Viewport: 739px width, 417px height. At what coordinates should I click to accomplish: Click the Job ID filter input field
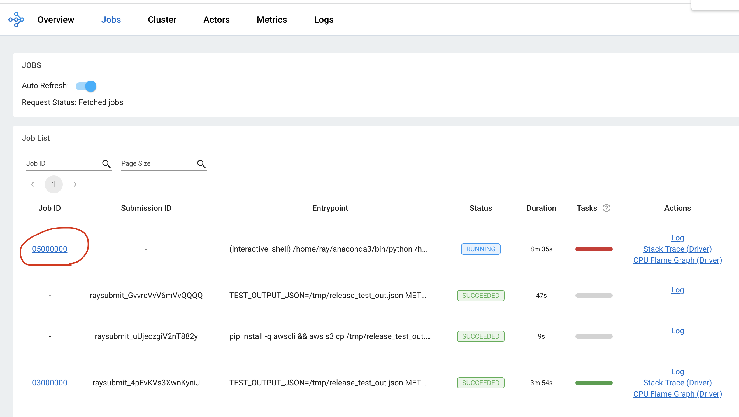62,163
